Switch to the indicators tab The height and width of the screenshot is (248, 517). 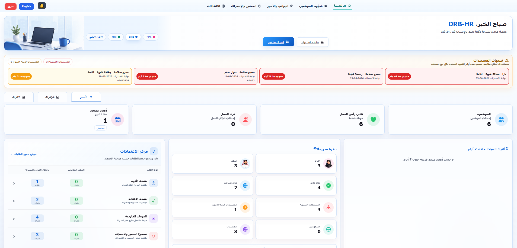(52, 97)
